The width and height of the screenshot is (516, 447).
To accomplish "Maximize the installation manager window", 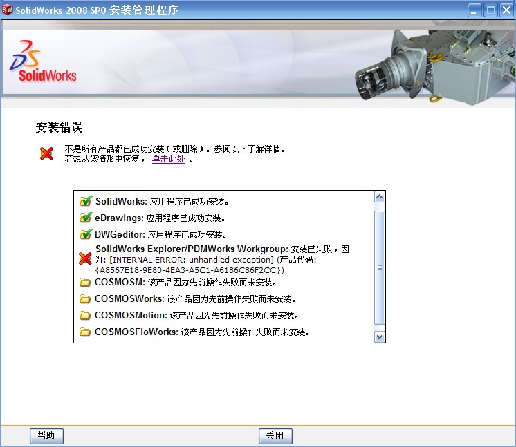I will [490, 10].
